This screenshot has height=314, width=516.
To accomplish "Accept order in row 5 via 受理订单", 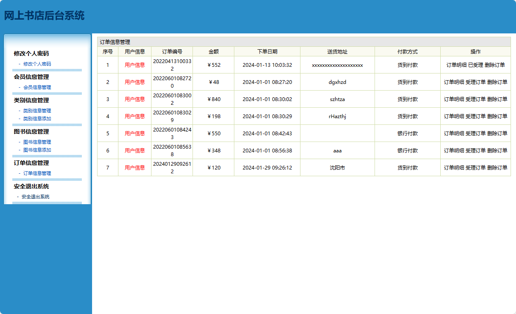I will pos(475,134).
